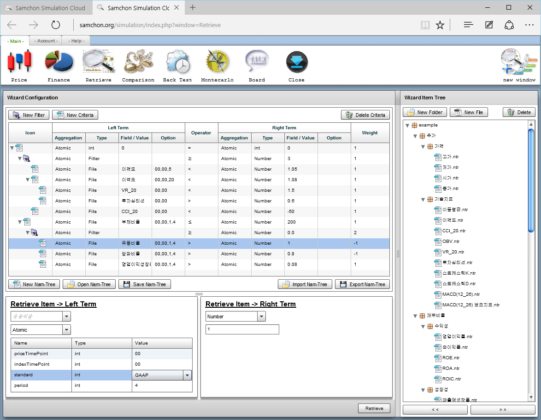This screenshot has width=541, height=420.
Task: Open the Board talk icon
Action: coord(257,62)
